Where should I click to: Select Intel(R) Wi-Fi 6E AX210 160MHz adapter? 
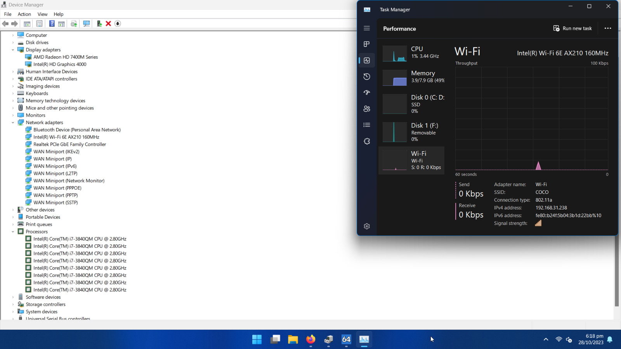[x=66, y=137]
